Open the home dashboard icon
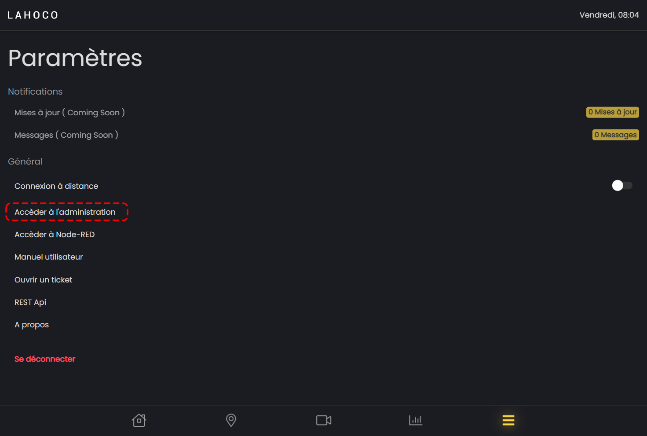647x436 pixels. 139,420
